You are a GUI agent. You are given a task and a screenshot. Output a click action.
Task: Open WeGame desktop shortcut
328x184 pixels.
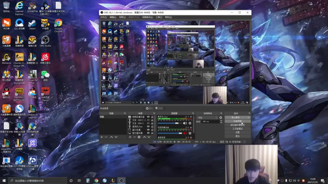pyautogui.click(x=6, y=58)
